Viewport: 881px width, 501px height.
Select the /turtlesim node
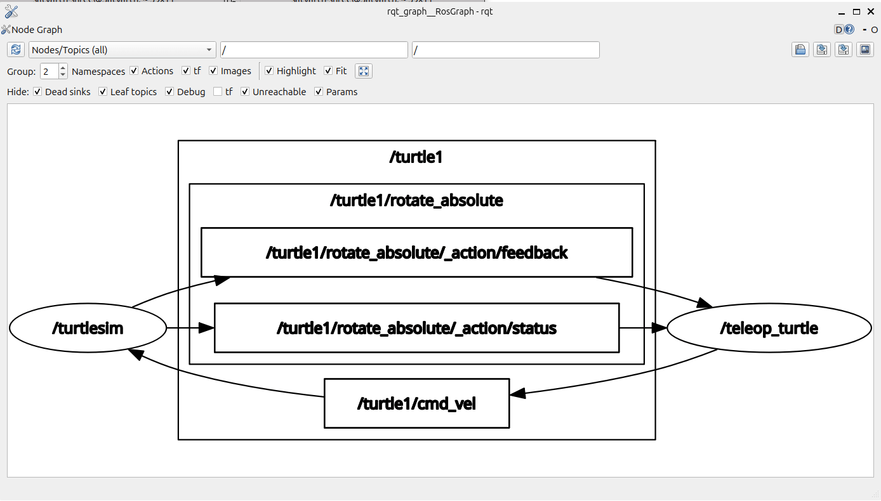click(88, 329)
